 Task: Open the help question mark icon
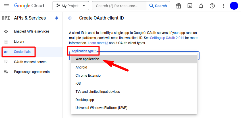[x=212, y=6]
